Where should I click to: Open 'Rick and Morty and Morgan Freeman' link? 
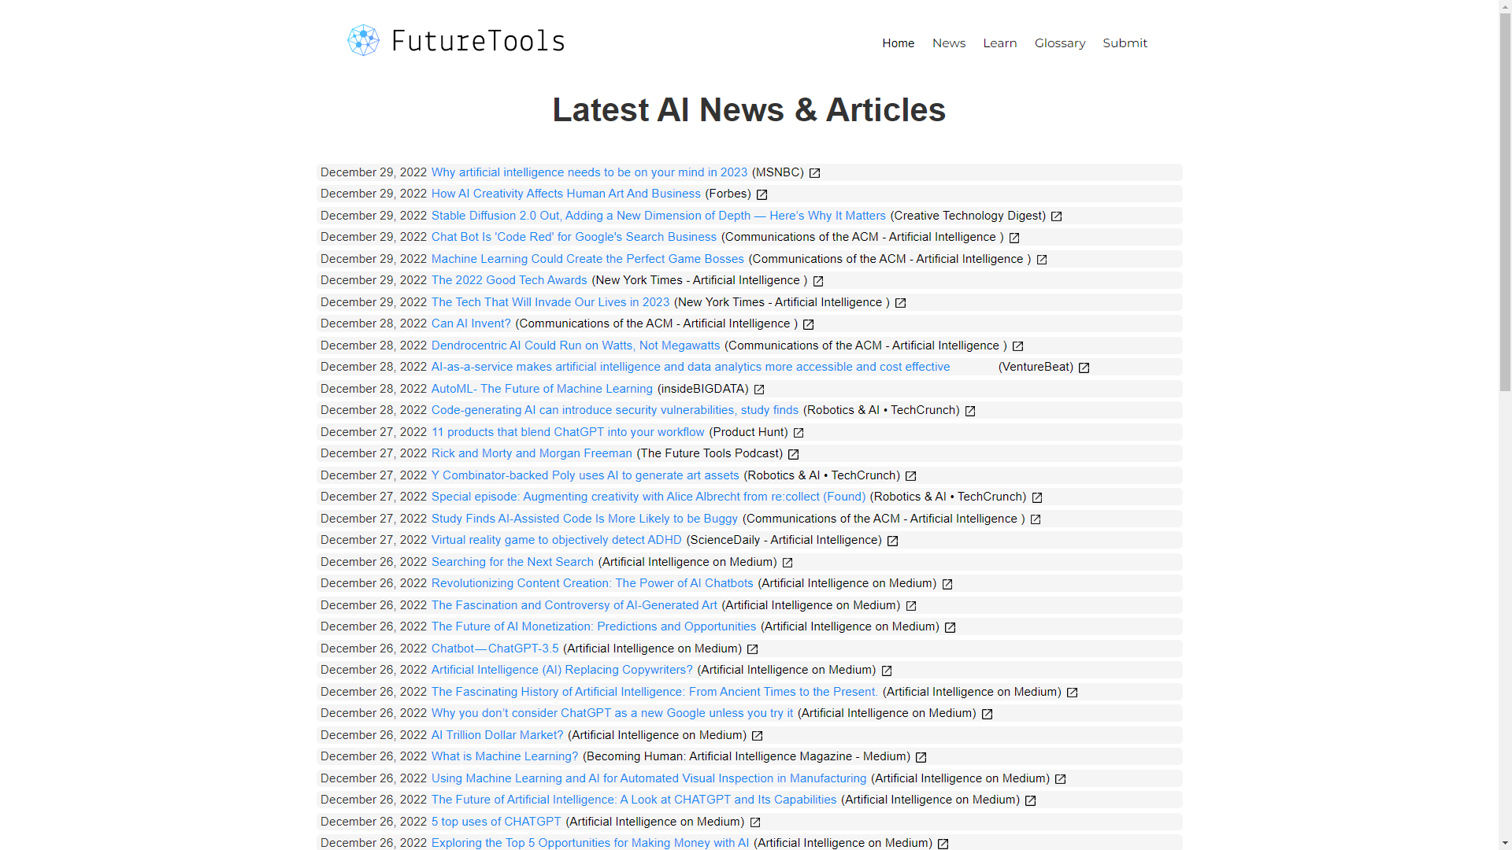[532, 453]
